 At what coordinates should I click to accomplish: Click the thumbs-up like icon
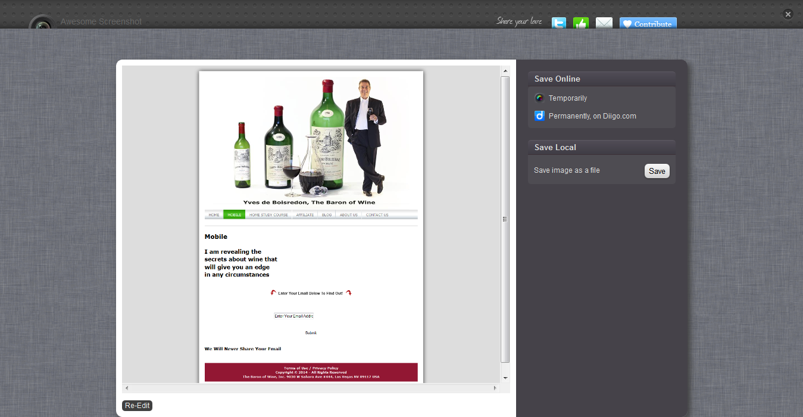pos(581,23)
